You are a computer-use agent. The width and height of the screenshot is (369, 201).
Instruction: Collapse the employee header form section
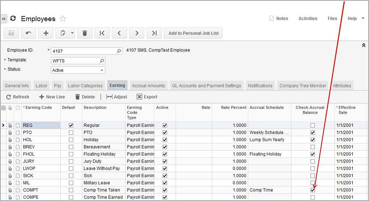click(x=364, y=45)
